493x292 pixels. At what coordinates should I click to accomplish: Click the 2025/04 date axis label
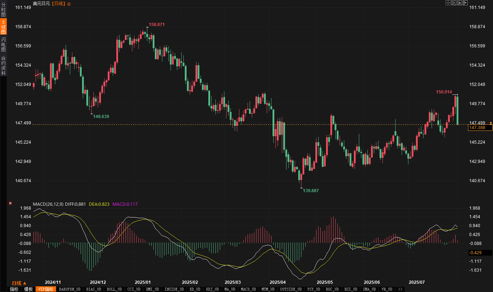coord(278,282)
